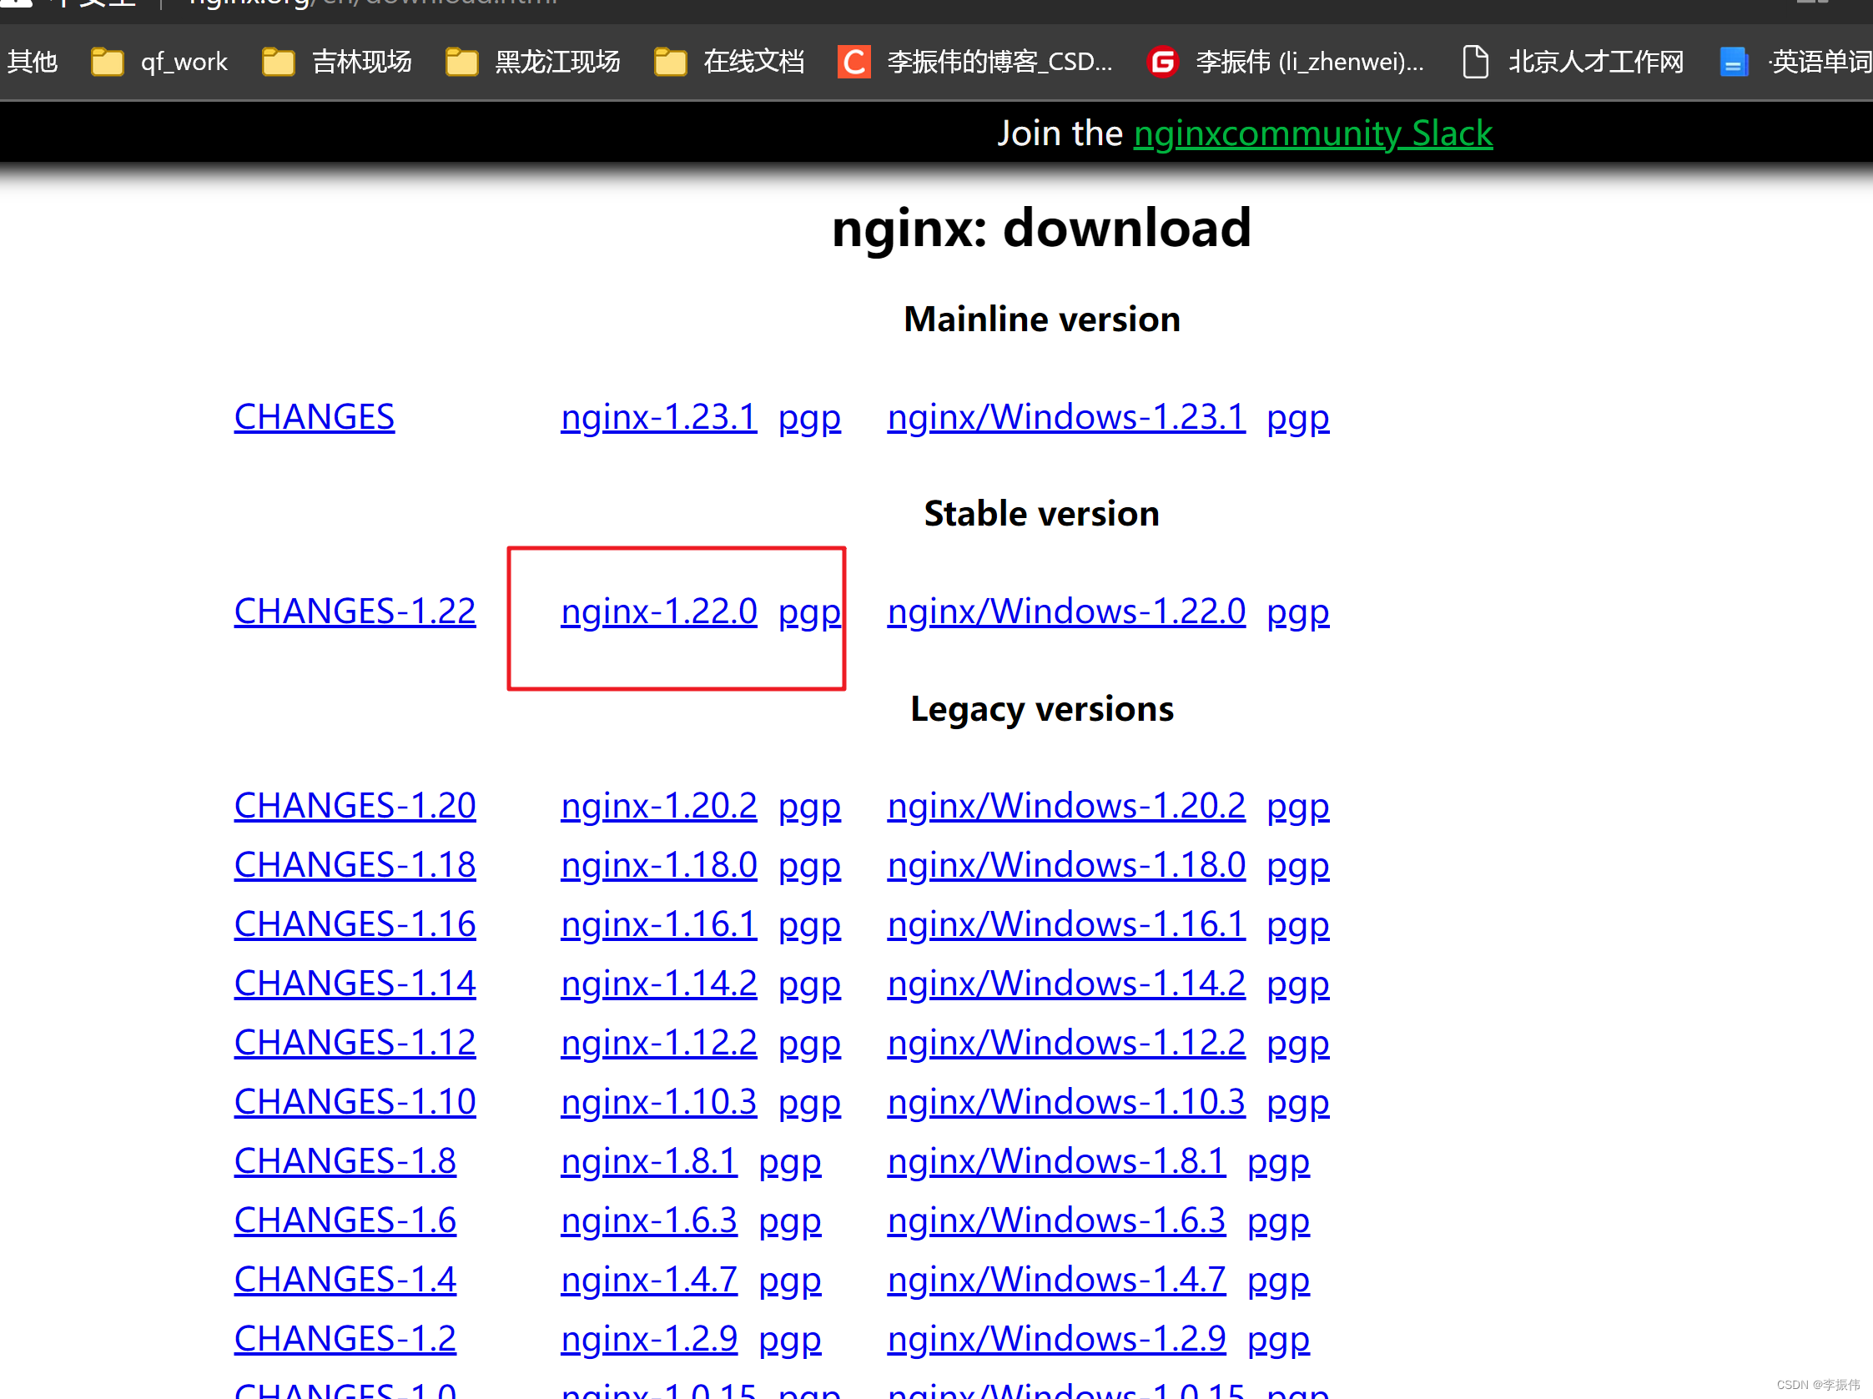Screen dimensions: 1873x1399
Task: Download nginx-1.8.1 source
Action: pos(649,1162)
